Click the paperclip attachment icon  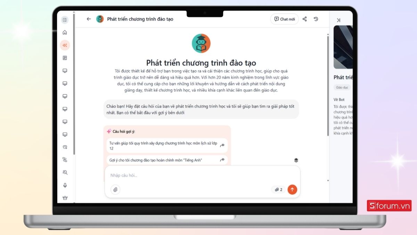tap(115, 190)
